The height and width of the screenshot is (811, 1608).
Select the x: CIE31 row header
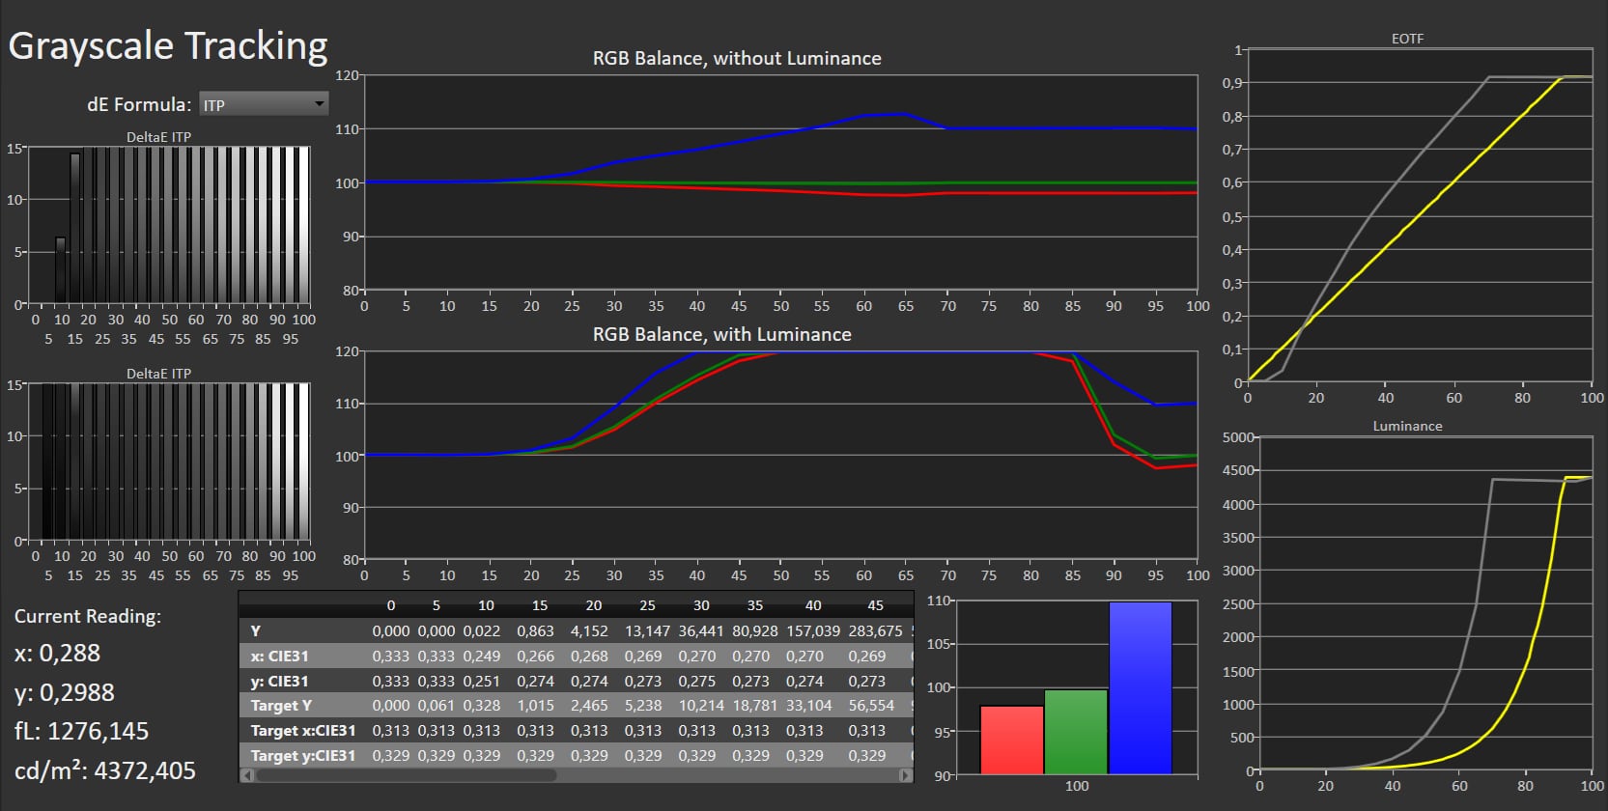[279, 657]
